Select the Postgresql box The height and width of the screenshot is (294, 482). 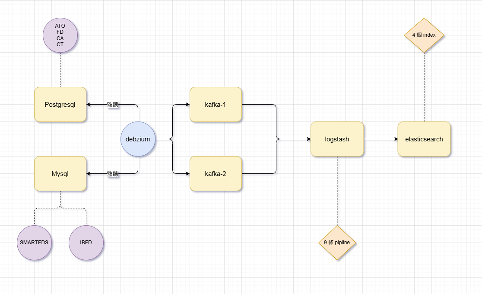[x=60, y=105]
